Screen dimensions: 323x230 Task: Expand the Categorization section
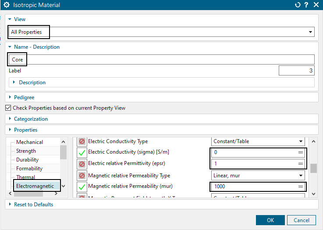click(x=31, y=119)
